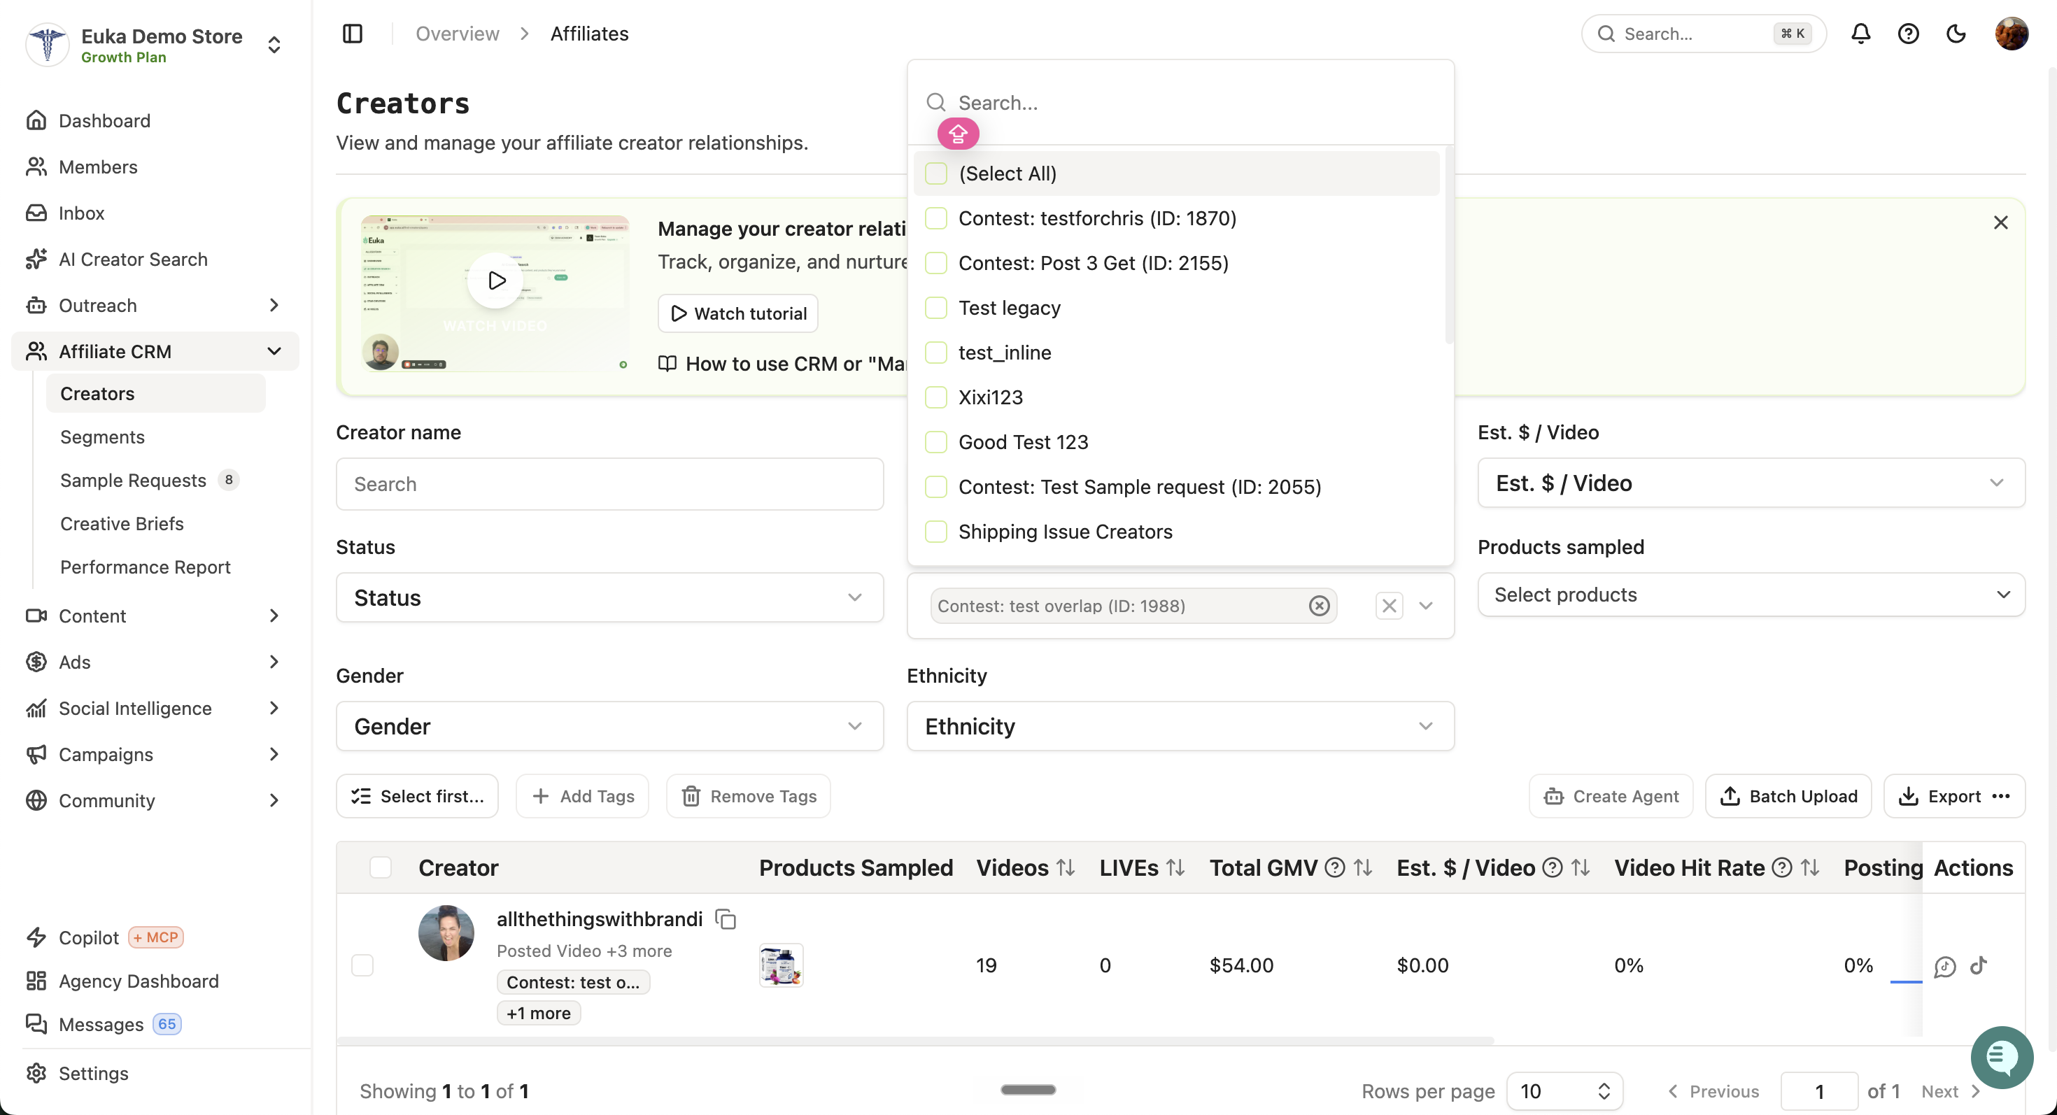Open chat icon in Actions column
This screenshot has height=1115, width=2057.
[x=1944, y=967]
